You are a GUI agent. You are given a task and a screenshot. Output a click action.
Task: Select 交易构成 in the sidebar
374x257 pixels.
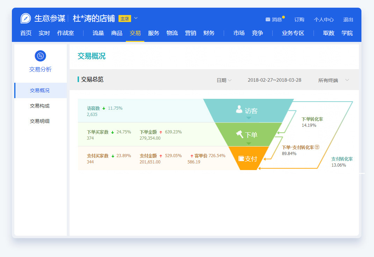coord(40,106)
